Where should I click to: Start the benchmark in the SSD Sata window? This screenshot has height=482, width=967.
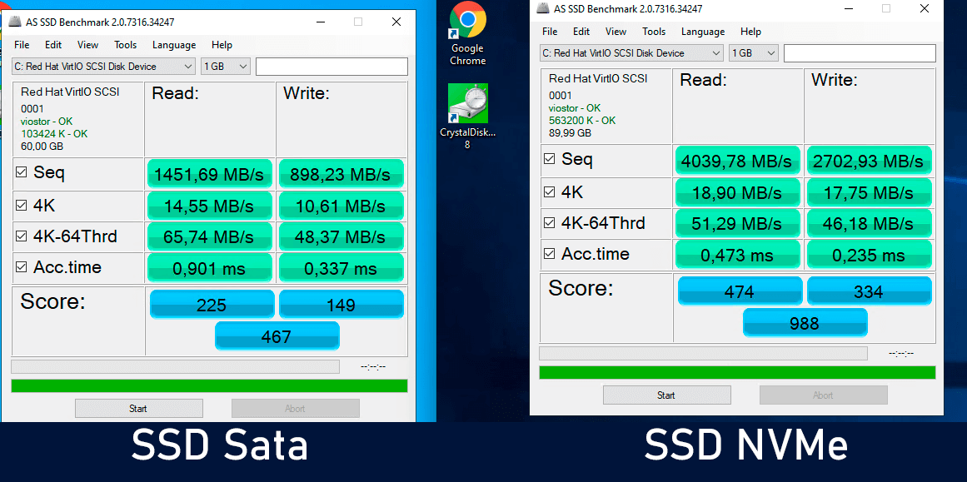click(x=139, y=409)
